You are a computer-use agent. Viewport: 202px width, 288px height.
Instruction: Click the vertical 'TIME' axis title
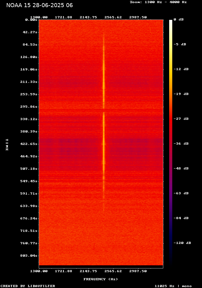7,145
